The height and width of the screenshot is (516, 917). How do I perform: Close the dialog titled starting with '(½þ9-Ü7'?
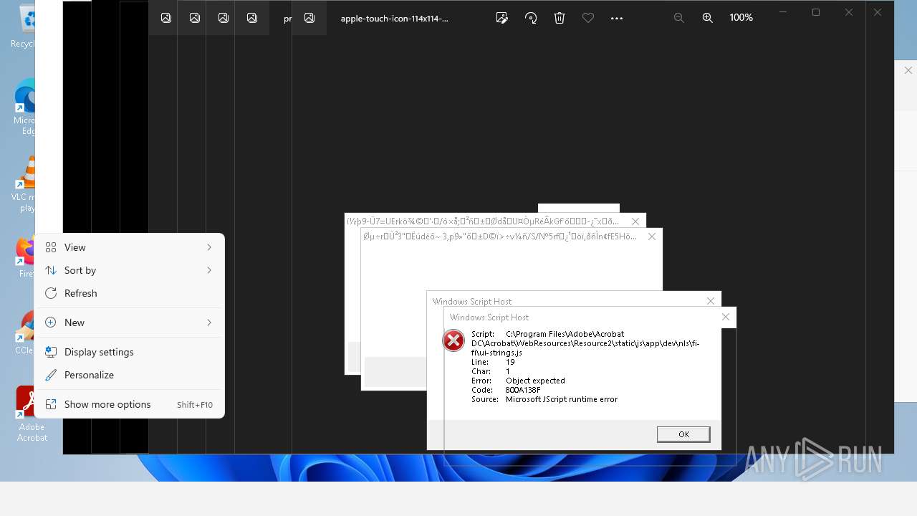point(635,221)
